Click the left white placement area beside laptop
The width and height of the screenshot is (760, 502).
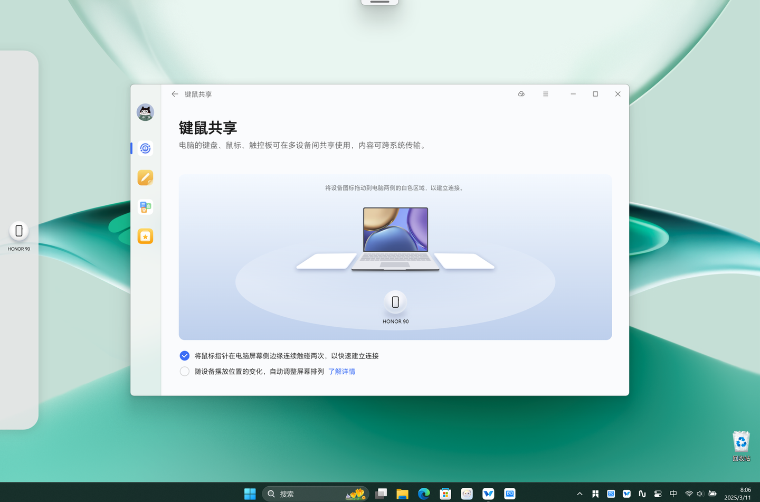tap(327, 261)
